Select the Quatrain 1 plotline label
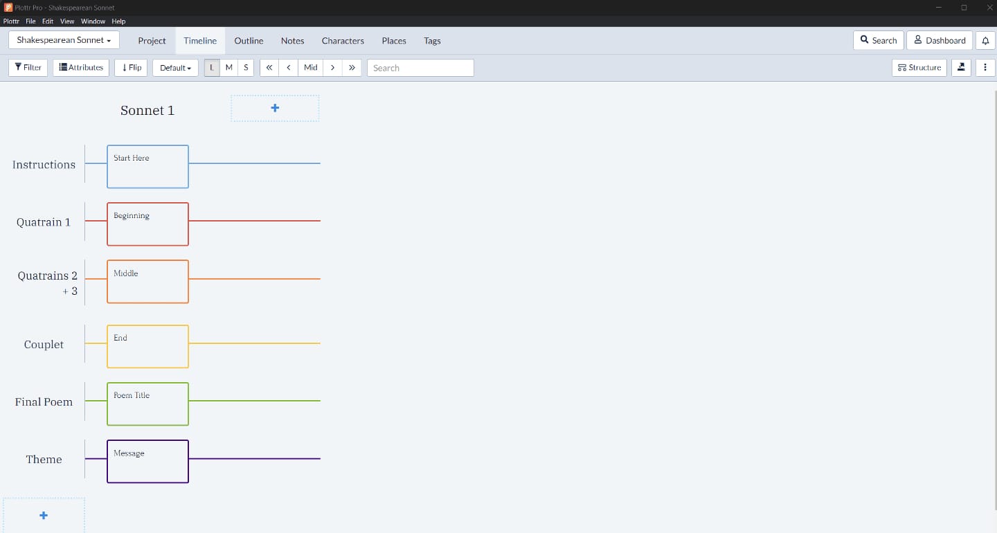Viewport: 997px width, 533px height. (44, 222)
